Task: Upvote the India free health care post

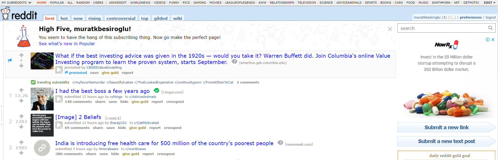Action: click(21, 143)
